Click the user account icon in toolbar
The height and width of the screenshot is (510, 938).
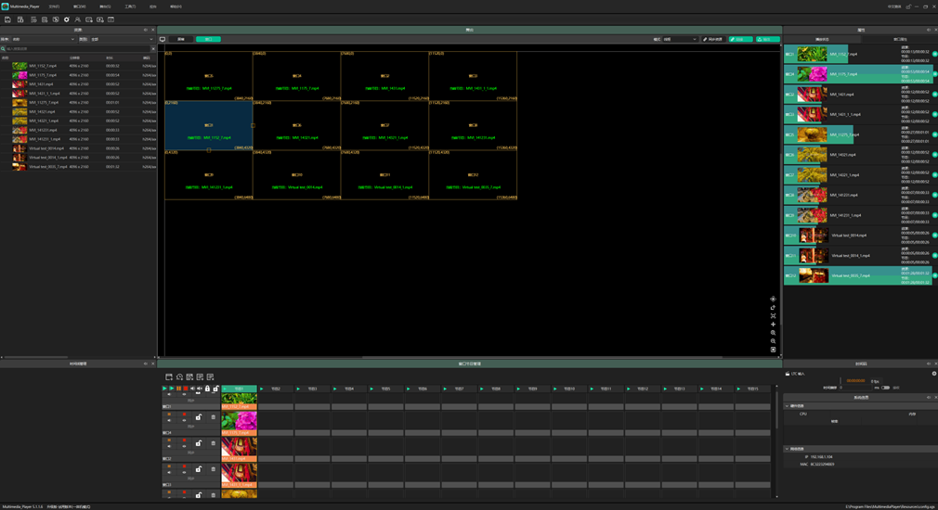(x=77, y=19)
